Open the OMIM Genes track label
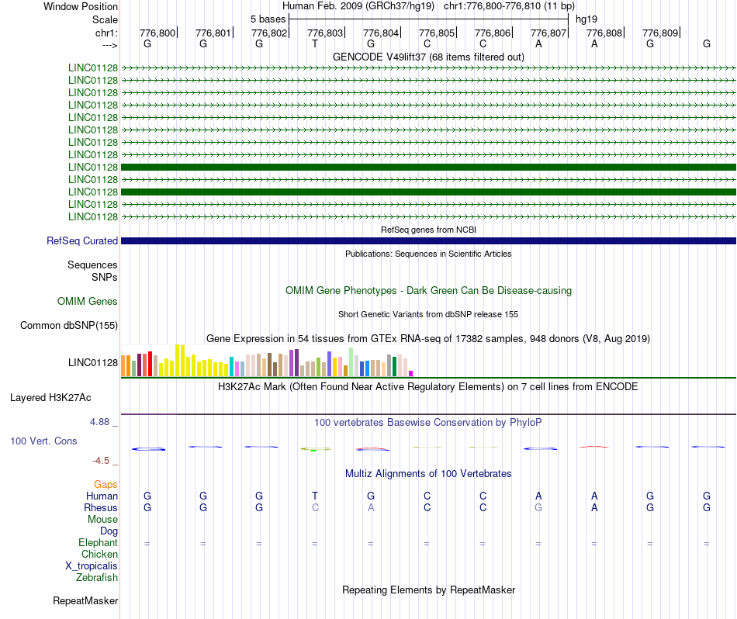 88,301
